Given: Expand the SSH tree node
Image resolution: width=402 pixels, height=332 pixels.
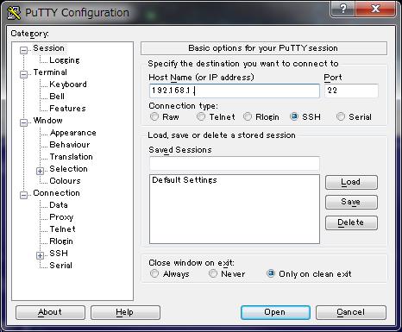Looking at the screenshot, I should click(40, 255).
